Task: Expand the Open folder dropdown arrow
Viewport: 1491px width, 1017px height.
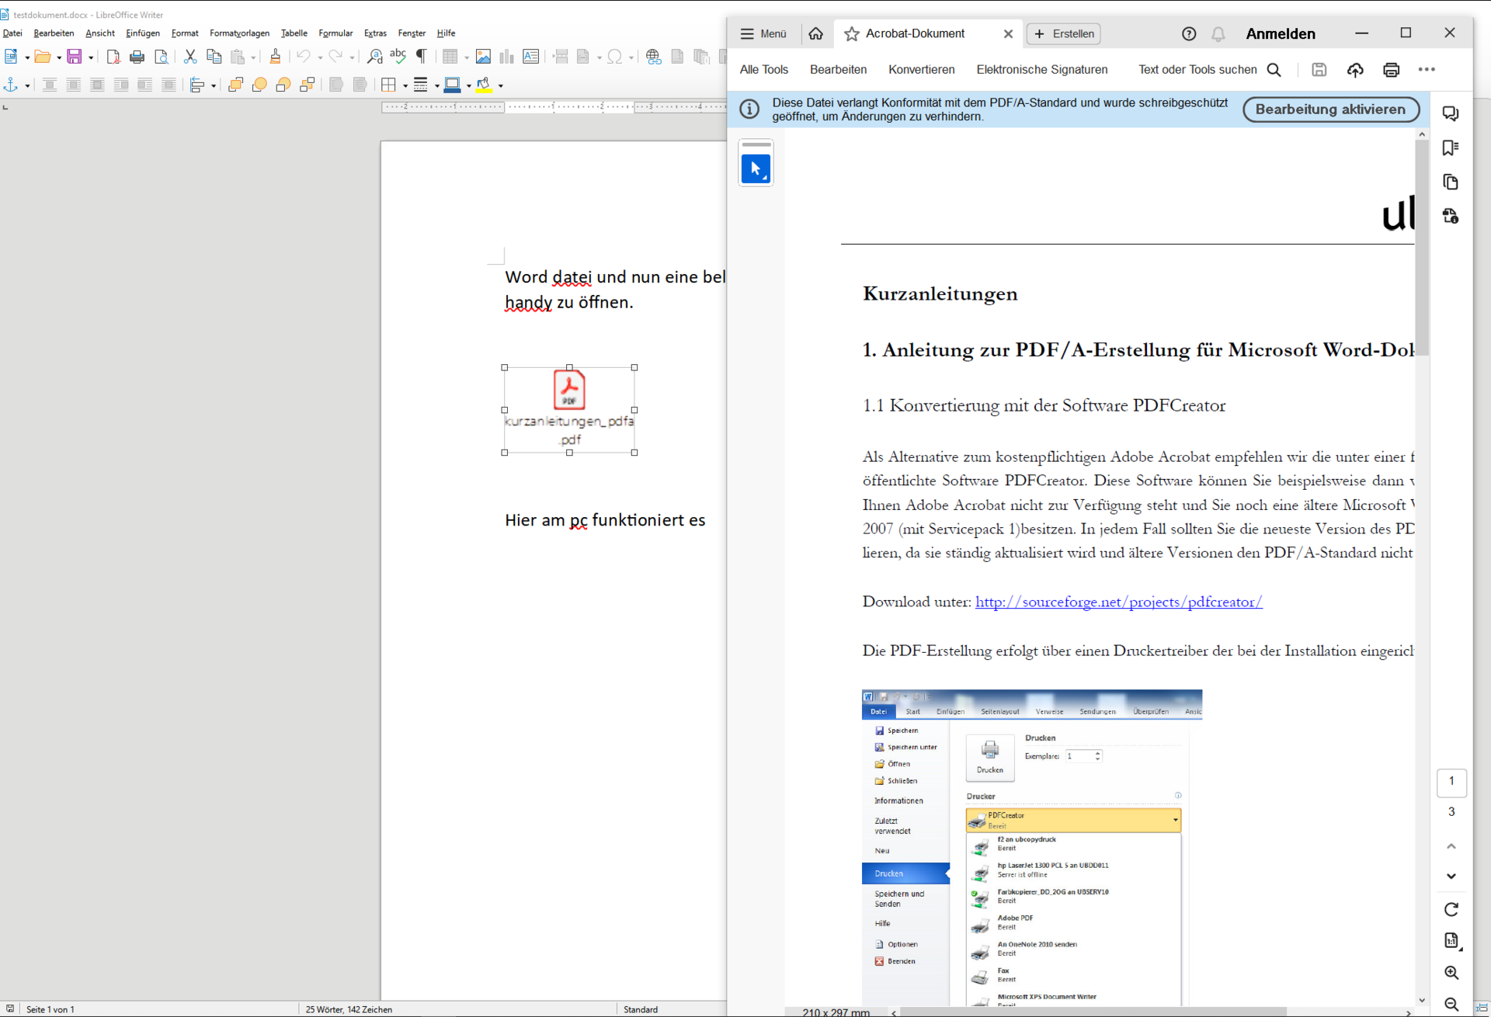Action: click(x=59, y=57)
